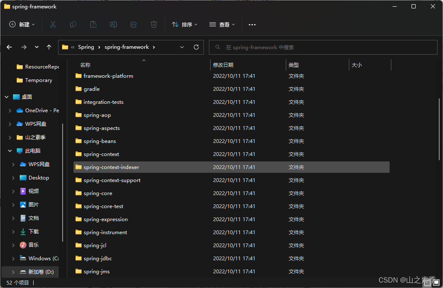Open Pictures (图片) in sidebar
443x288 pixels.
(29, 205)
